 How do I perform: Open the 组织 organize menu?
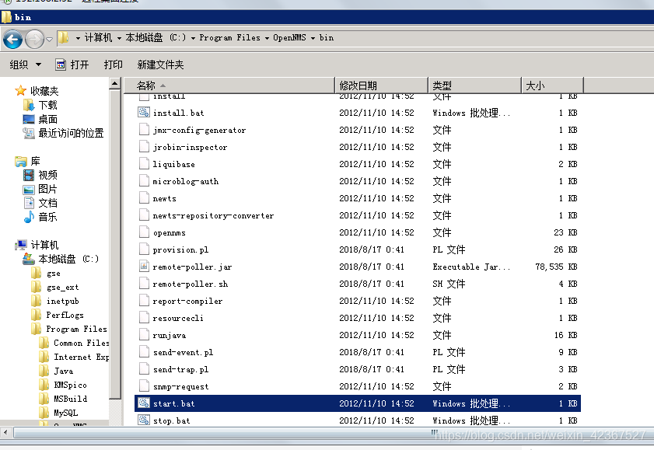(25, 65)
